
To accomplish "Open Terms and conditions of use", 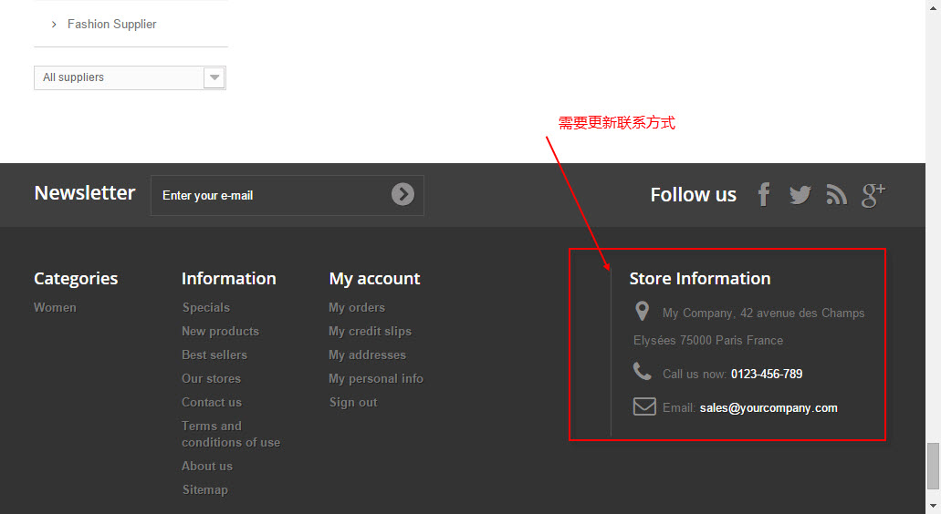I will tap(230, 434).
